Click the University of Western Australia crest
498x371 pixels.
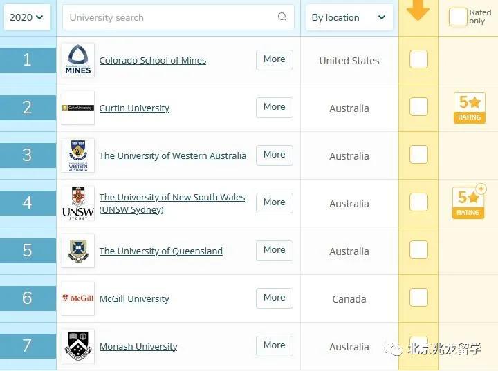click(x=77, y=155)
